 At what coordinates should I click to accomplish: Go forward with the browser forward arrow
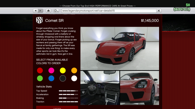pos(41,11)
